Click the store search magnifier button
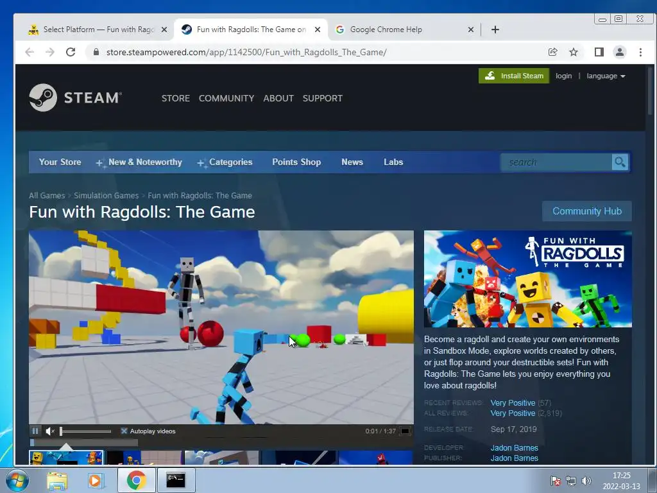The width and height of the screenshot is (657, 493). point(620,162)
